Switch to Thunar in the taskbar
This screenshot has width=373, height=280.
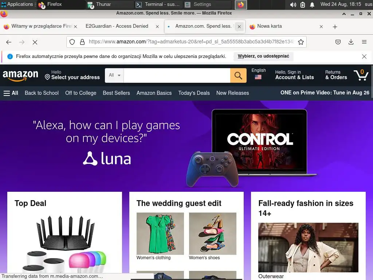(x=110, y=4)
